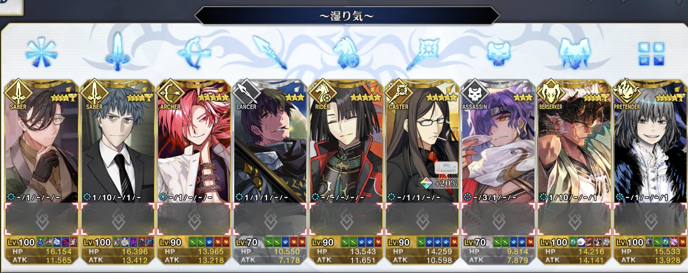Image resolution: width=688 pixels, height=273 pixels.
Task: Pick the Lv.70 Lancer servant card
Action: 270,171
